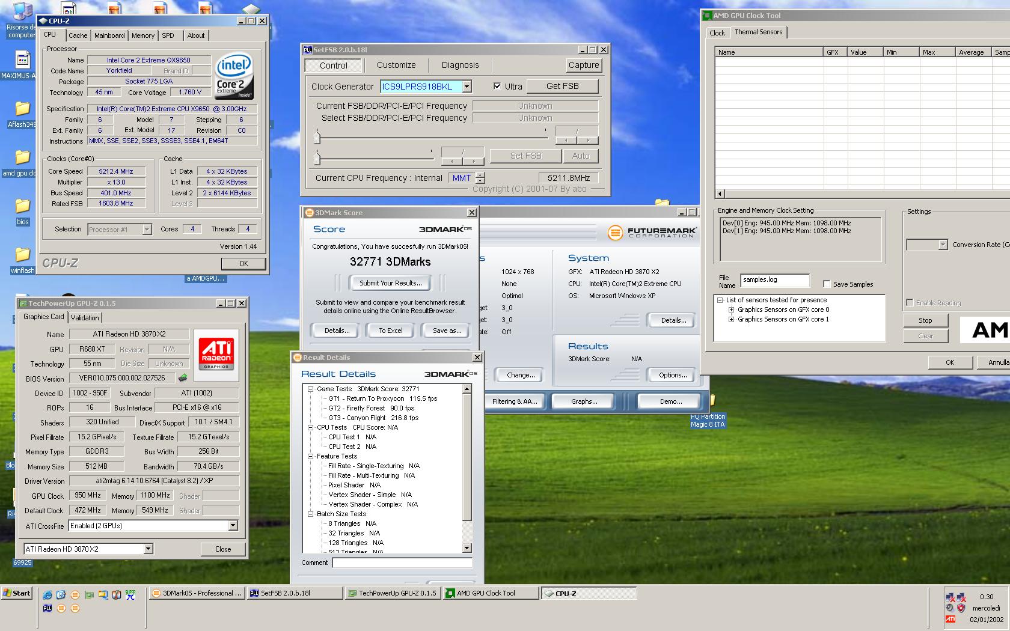Click the Start button
Viewport: 1010px width, 631px height.
point(17,593)
